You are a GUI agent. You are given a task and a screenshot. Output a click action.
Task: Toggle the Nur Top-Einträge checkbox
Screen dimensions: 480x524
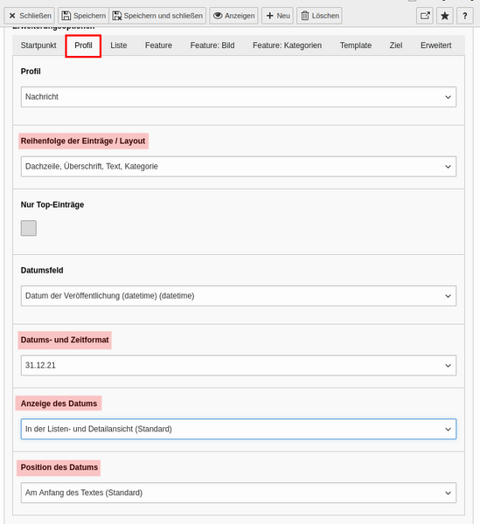(x=29, y=228)
